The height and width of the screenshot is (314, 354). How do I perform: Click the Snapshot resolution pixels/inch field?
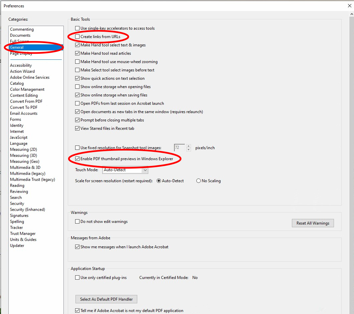[179, 147]
